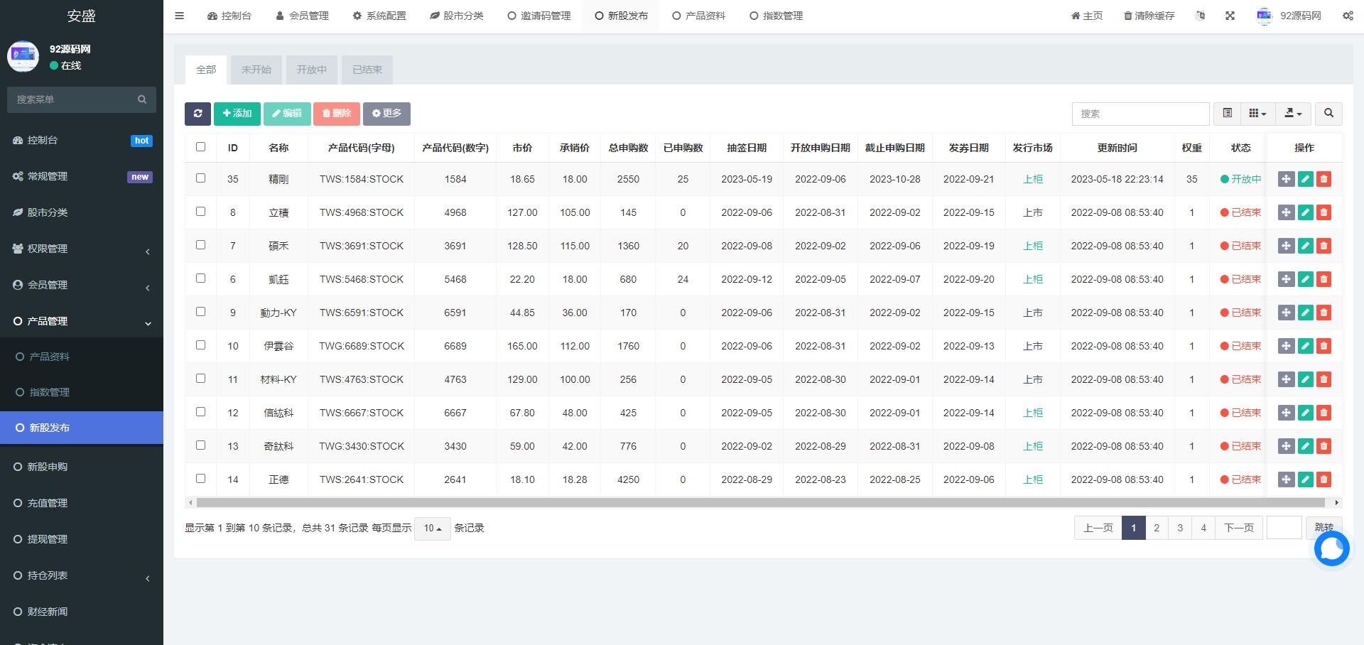The image size is (1364, 645).
Task: Open the column visibility dropdown
Action: (x=1257, y=114)
